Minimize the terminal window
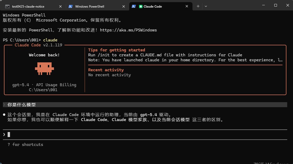The image size is (293, 164). point(264,5)
